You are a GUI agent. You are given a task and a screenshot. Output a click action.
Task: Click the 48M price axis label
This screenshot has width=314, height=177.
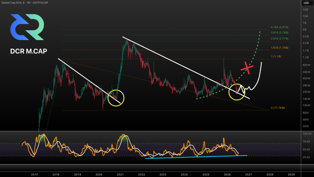pyautogui.click(x=306, y=120)
